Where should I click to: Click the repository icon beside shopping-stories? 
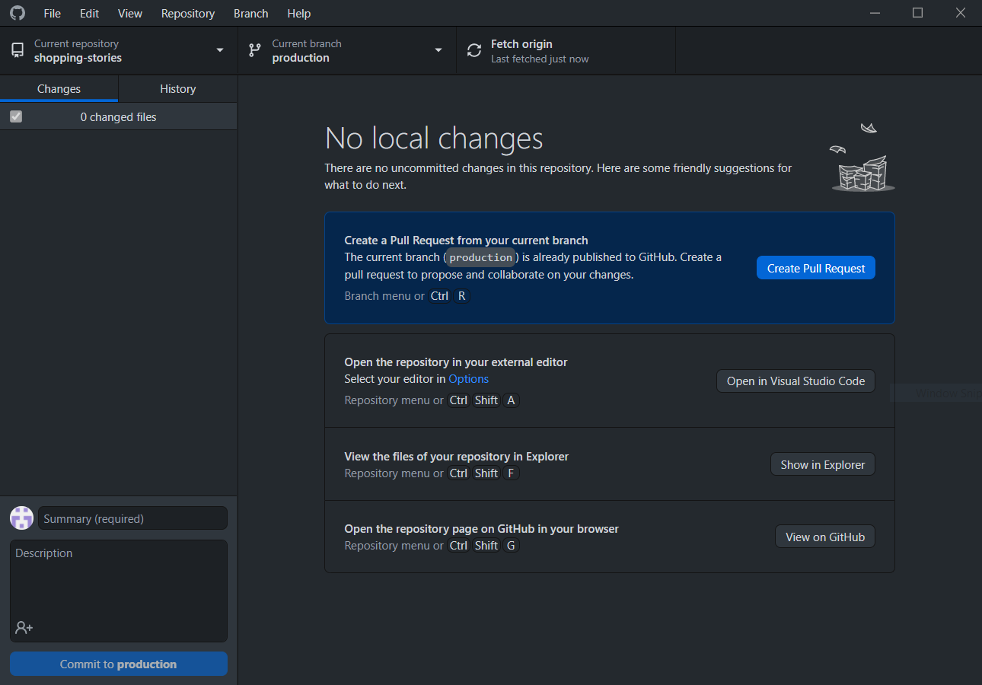click(x=17, y=51)
